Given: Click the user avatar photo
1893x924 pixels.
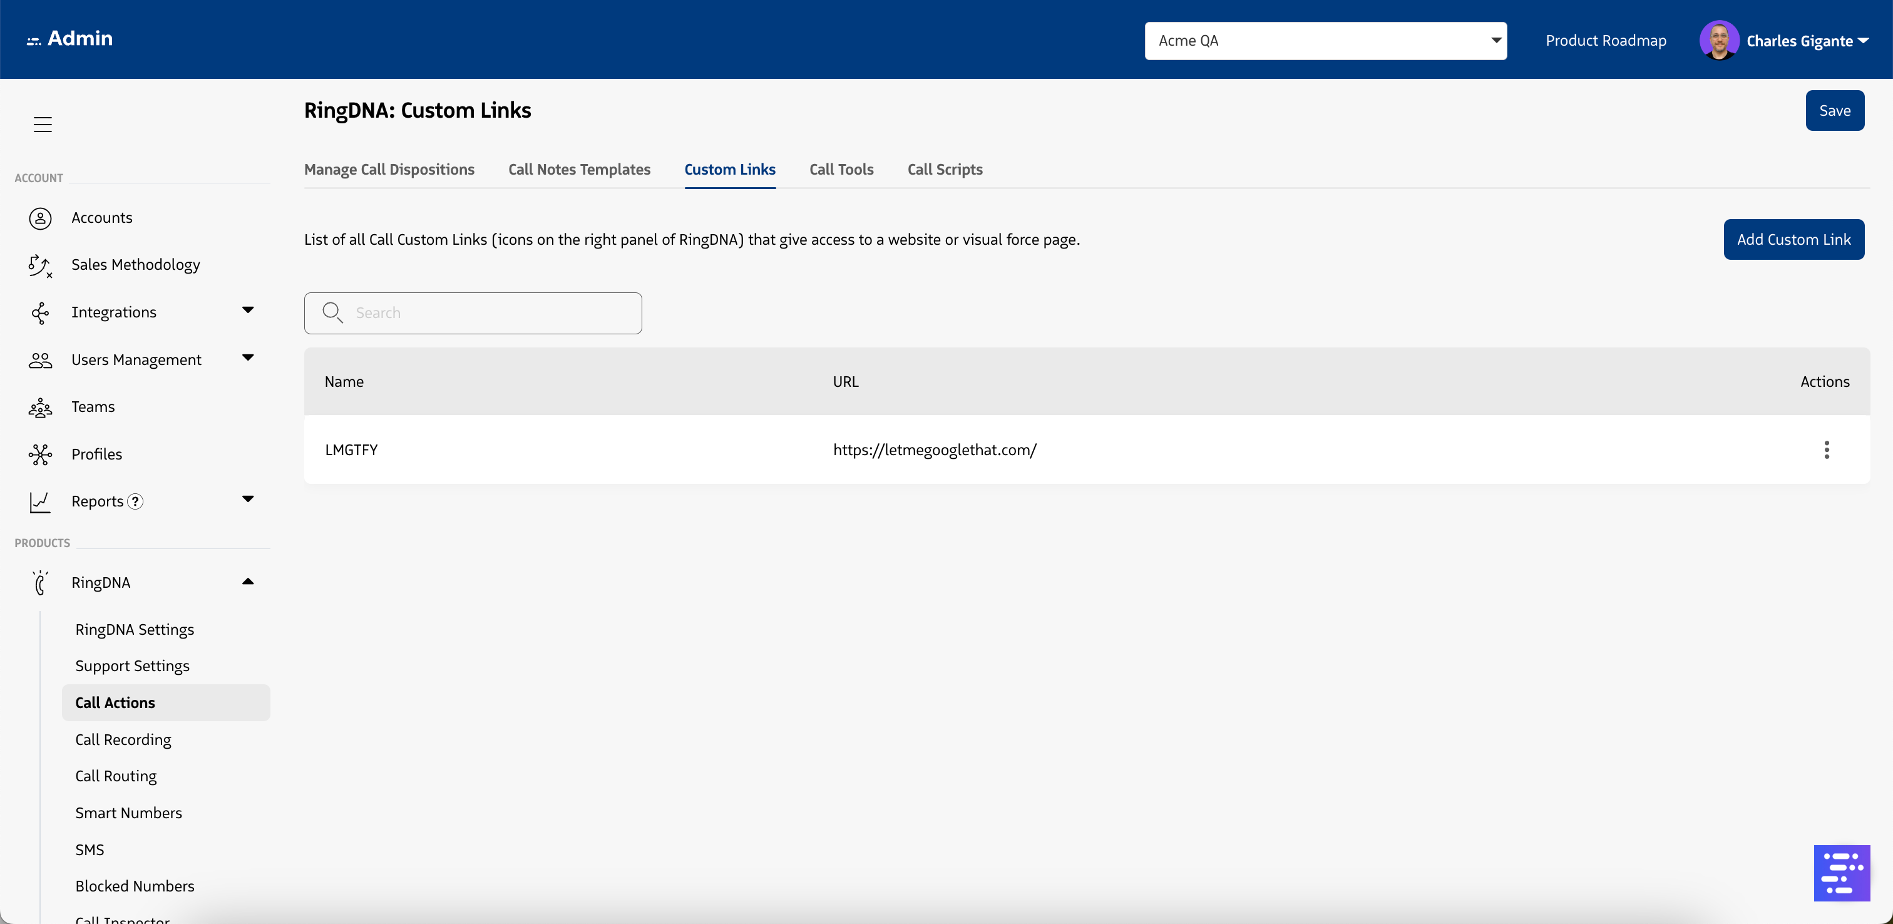Looking at the screenshot, I should coord(1718,41).
